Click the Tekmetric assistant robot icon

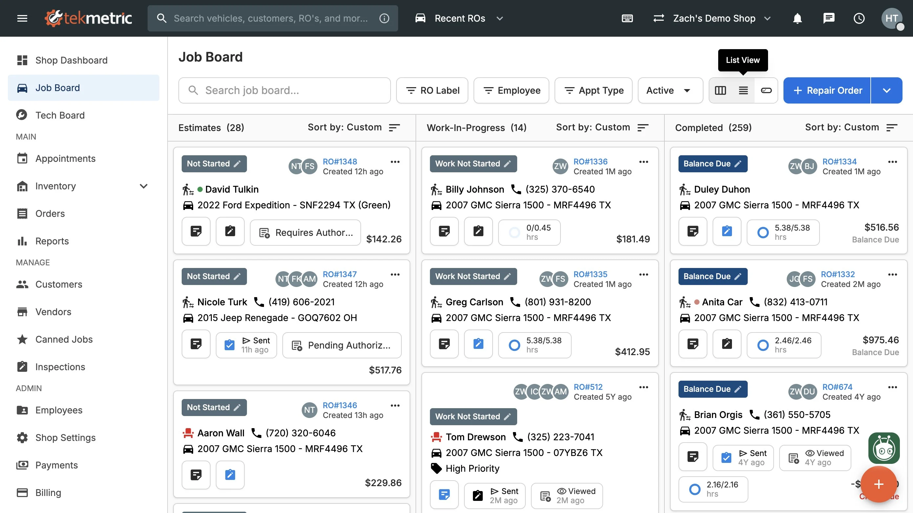click(x=883, y=448)
